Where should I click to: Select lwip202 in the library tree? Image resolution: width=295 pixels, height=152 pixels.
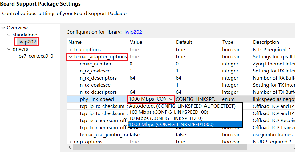coord(27,42)
